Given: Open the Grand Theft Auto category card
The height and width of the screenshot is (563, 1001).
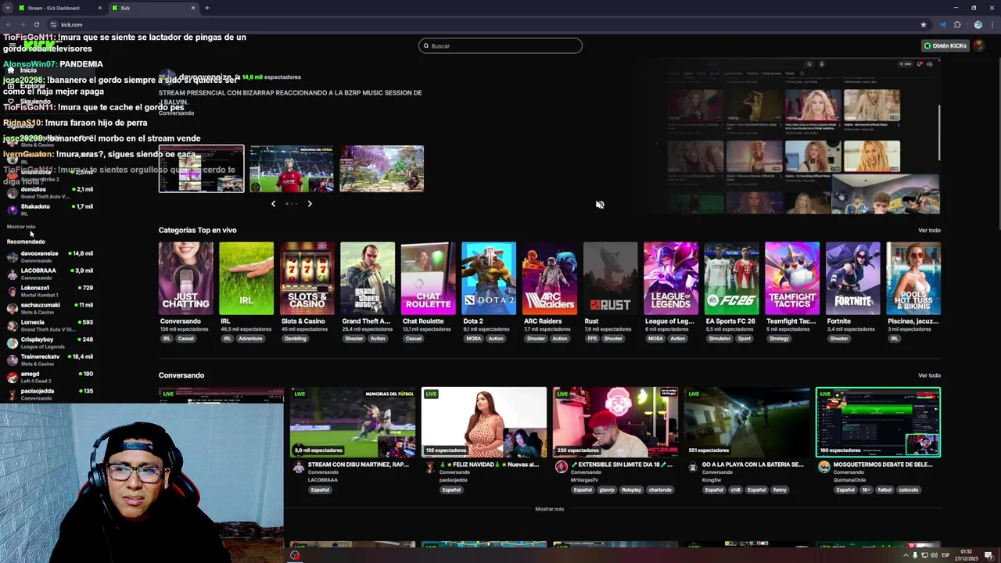Looking at the screenshot, I should pos(368,278).
